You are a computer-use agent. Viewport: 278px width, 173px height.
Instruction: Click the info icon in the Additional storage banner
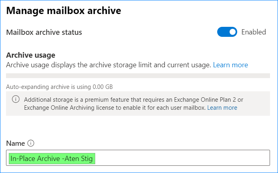tap(16, 99)
